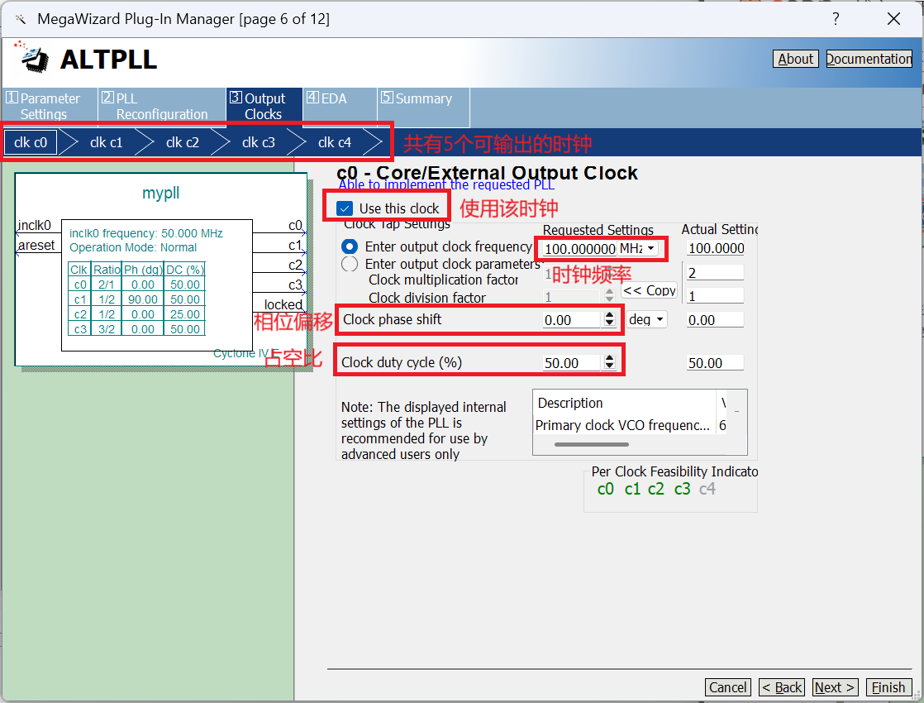The height and width of the screenshot is (703, 924).
Task: Click the locked output port label
Action: 283,305
